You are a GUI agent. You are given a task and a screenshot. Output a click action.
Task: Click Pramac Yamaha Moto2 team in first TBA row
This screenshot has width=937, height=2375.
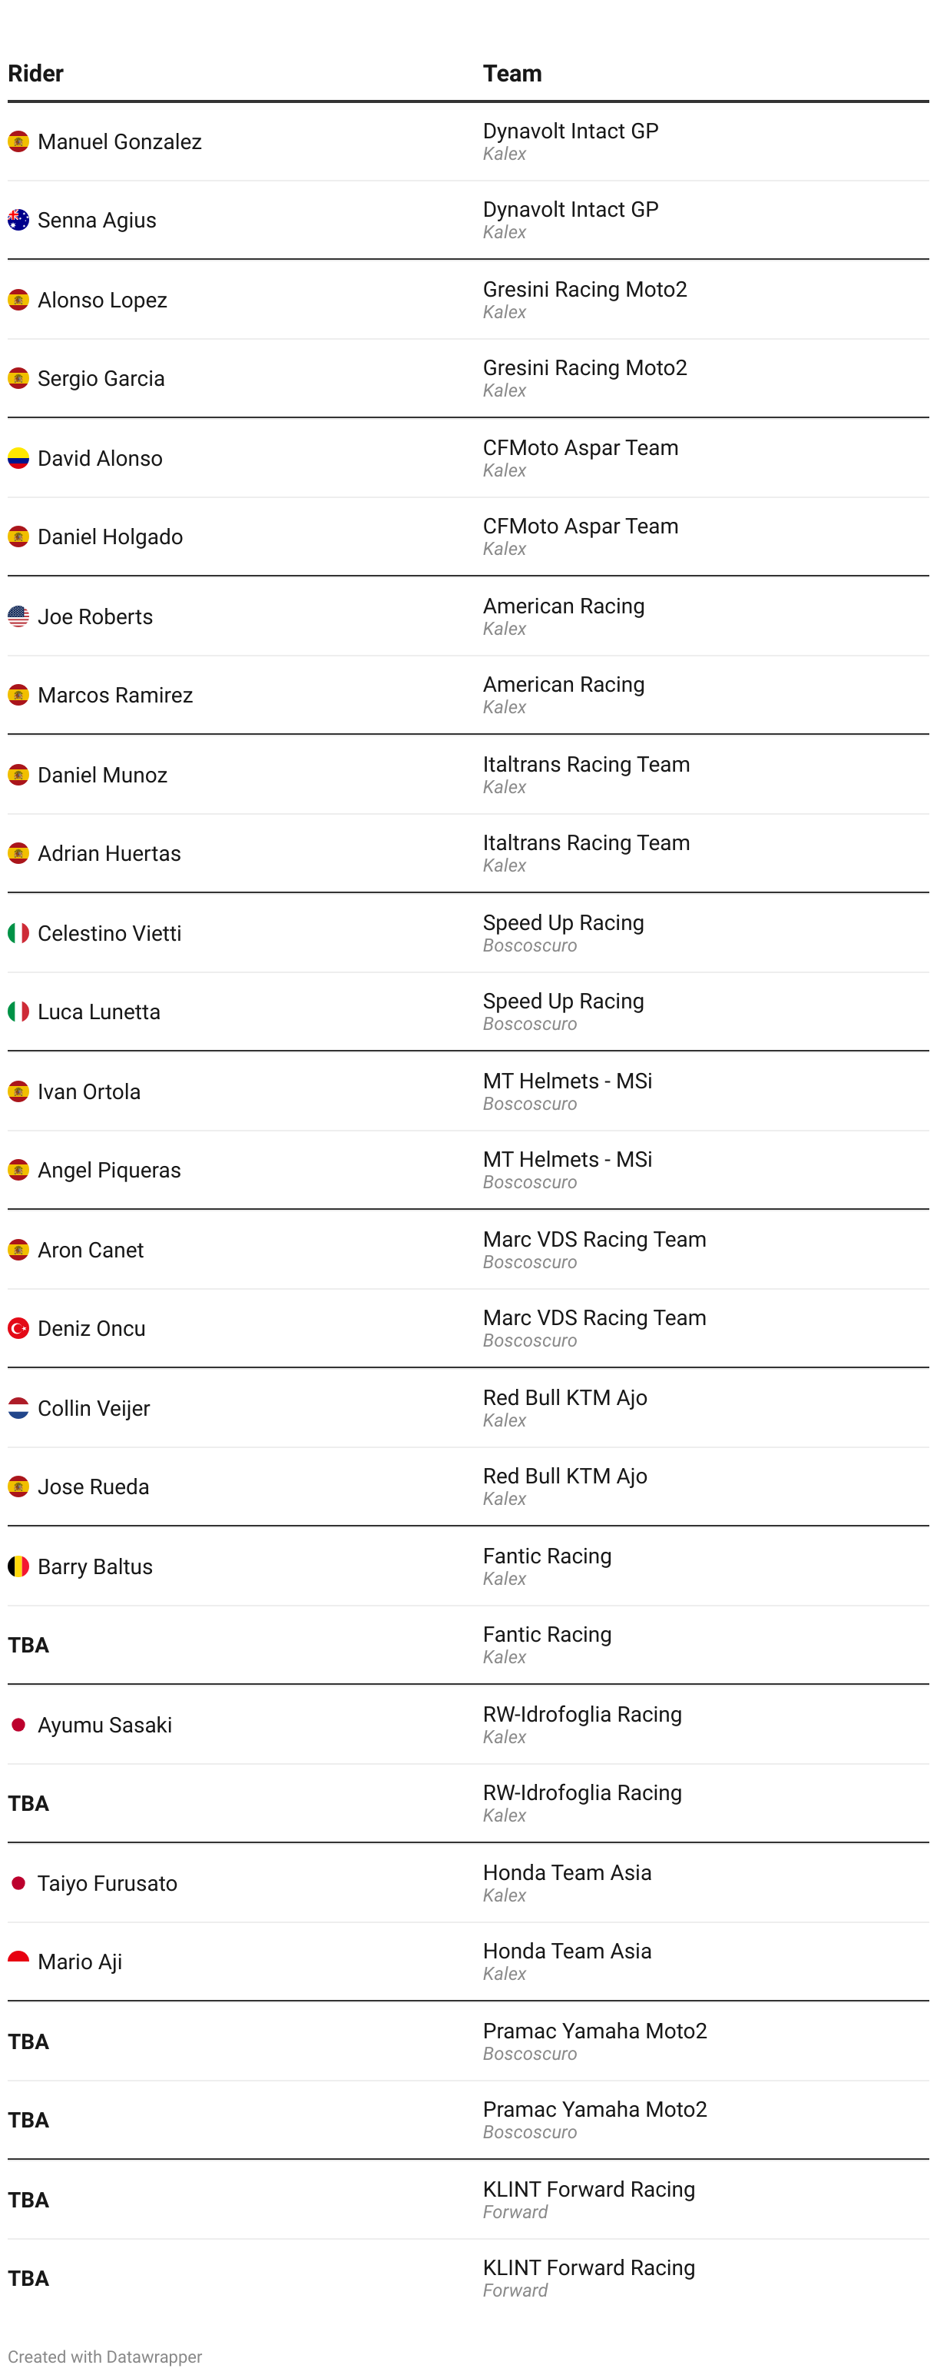595,2031
